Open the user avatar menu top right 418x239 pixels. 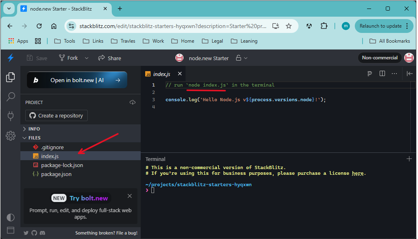[409, 58]
